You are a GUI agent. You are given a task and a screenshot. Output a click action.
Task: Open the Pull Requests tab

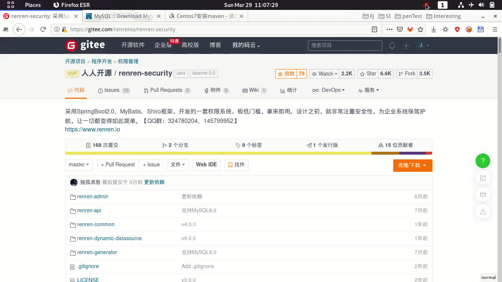167,90
